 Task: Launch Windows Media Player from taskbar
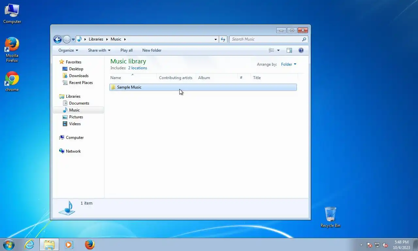click(69, 244)
